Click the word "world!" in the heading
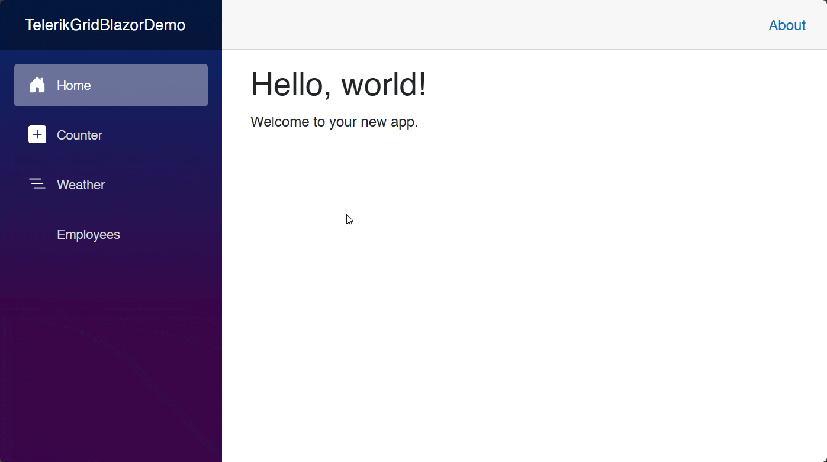The height and width of the screenshot is (462, 827). click(x=384, y=84)
